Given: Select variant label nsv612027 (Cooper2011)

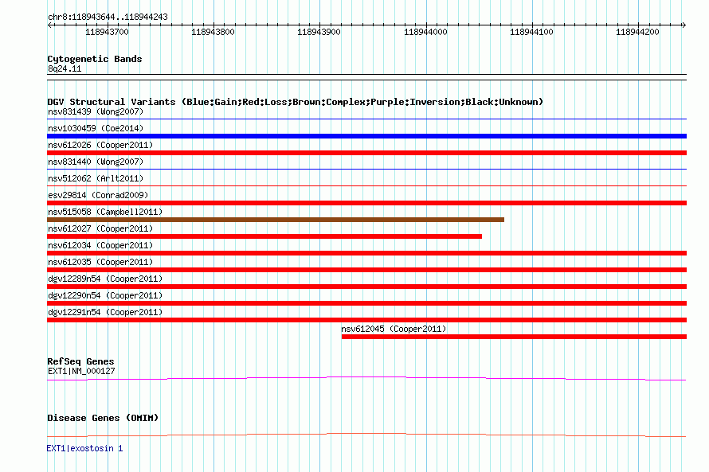Looking at the screenshot, I should 100,228.
